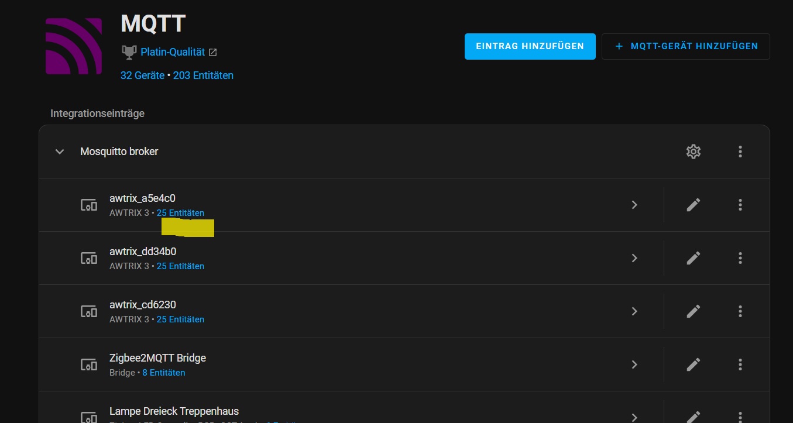This screenshot has width=793, height=423.
Task: Open the 203 Entitäten link
Action: [x=203, y=75]
